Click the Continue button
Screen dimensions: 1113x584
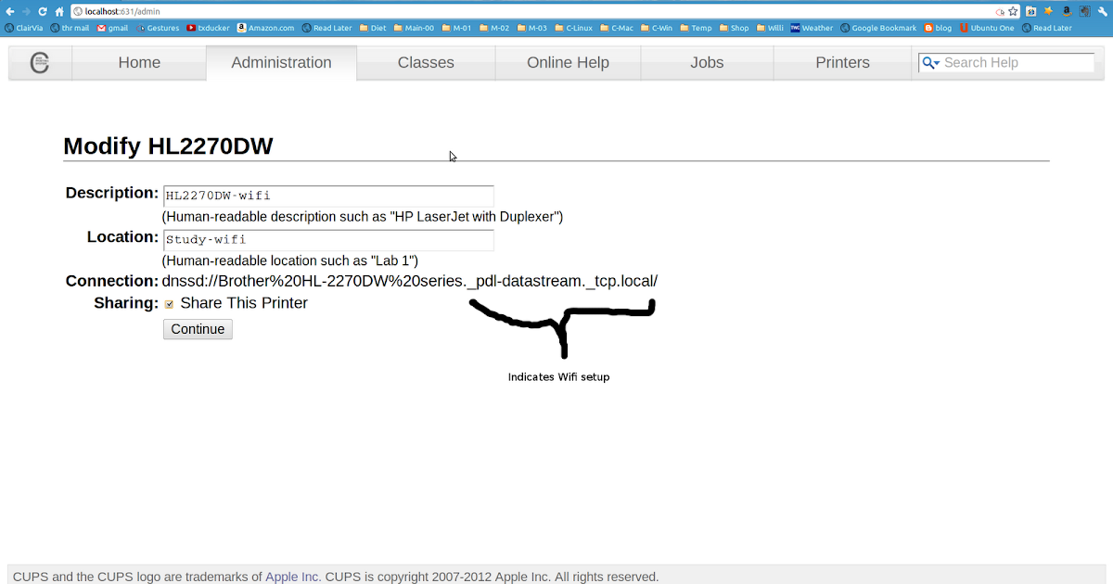pos(198,329)
